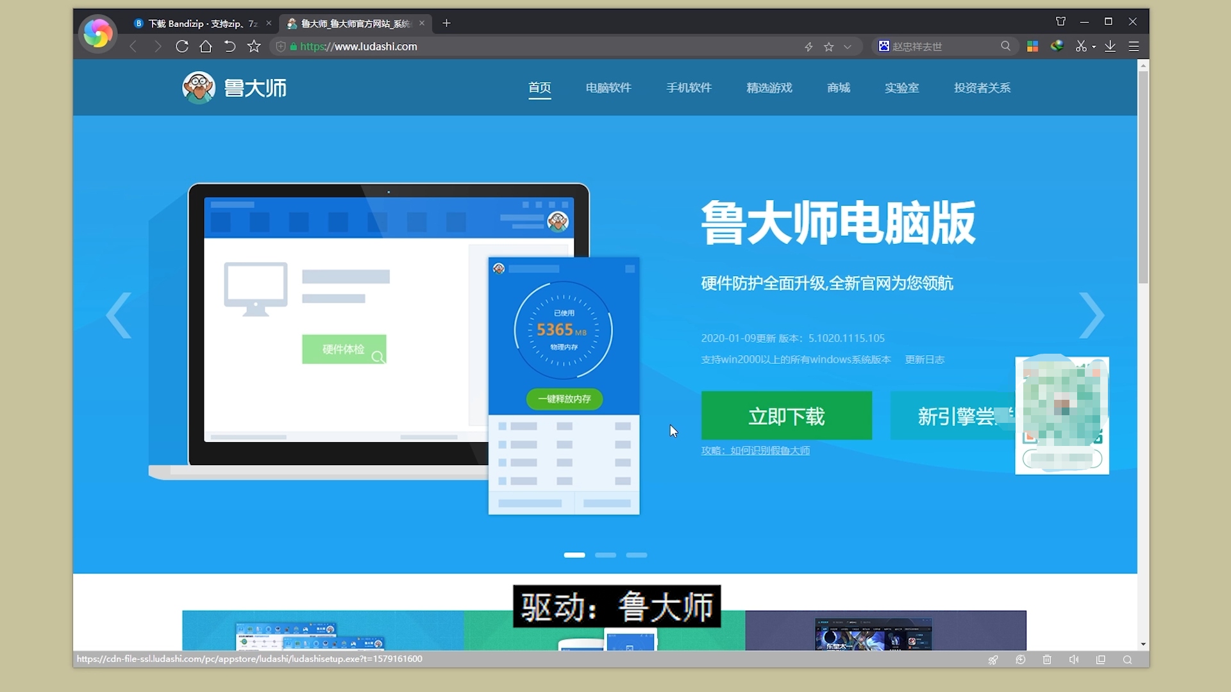The width and height of the screenshot is (1231, 692).
Task: Click the browser forward arrow
Action: pyautogui.click(x=158, y=46)
